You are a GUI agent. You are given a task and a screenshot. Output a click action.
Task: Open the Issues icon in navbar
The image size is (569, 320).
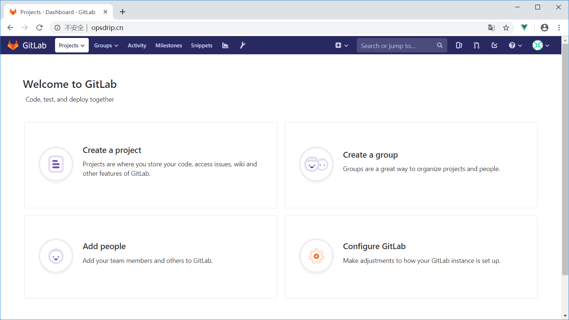click(x=459, y=45)
